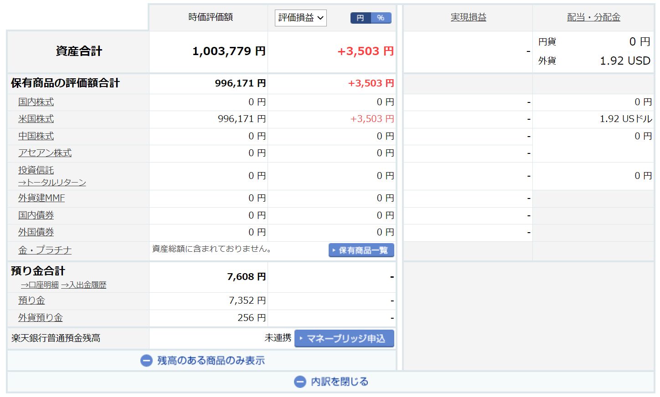Open the 中国株式 holdings link
This screenshot has height=397, width=660.
tap(36, 136)
